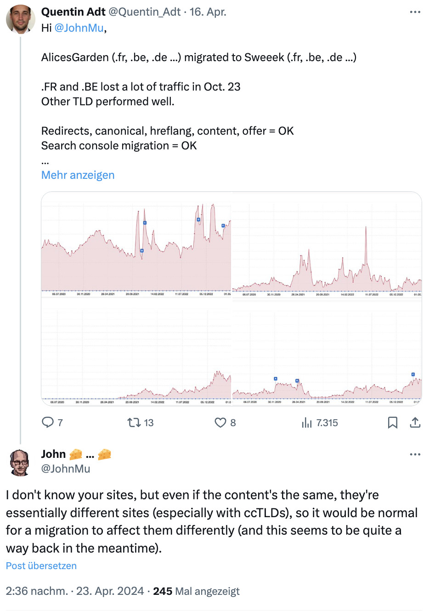Click the '16. Apr.' post date
Viewport: 429px width, 616px height.
208,12
